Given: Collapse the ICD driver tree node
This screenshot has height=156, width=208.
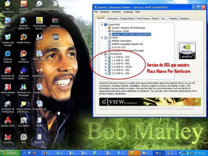Looking at the screenshot, I should [x=102, y=38].
